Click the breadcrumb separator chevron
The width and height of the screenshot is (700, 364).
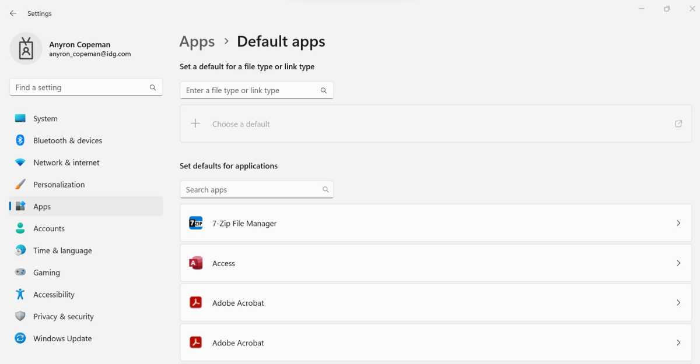click(x=226, y=42)
